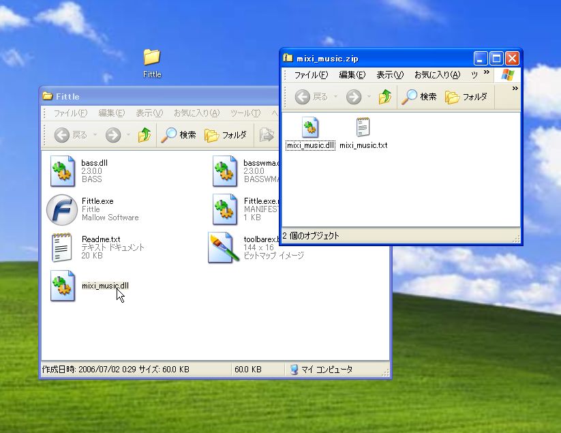
Task: Click the My Computer icon in Fittle status bar
Action: point(294,370)
